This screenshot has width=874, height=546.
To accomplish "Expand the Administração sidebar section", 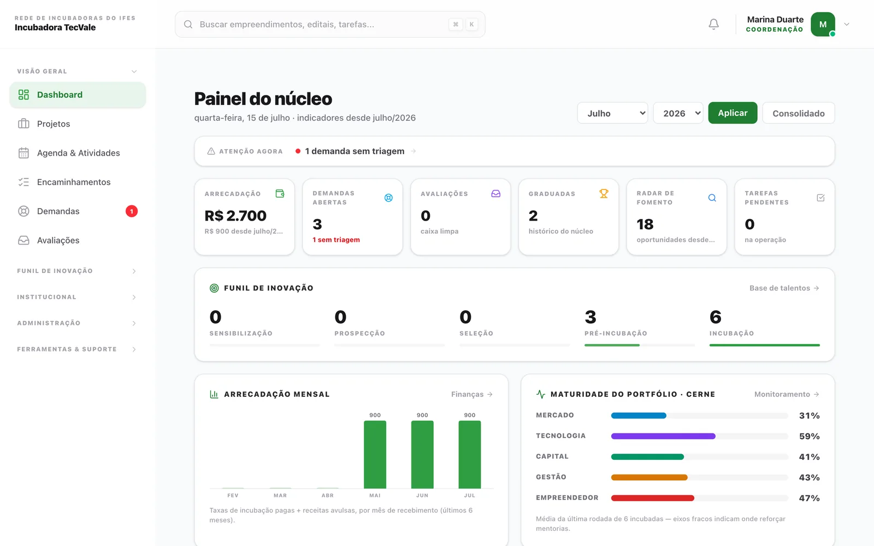I will 78,323.
